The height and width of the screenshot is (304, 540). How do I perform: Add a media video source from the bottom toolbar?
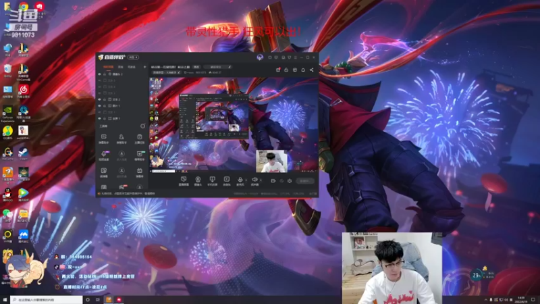[226, 181]
